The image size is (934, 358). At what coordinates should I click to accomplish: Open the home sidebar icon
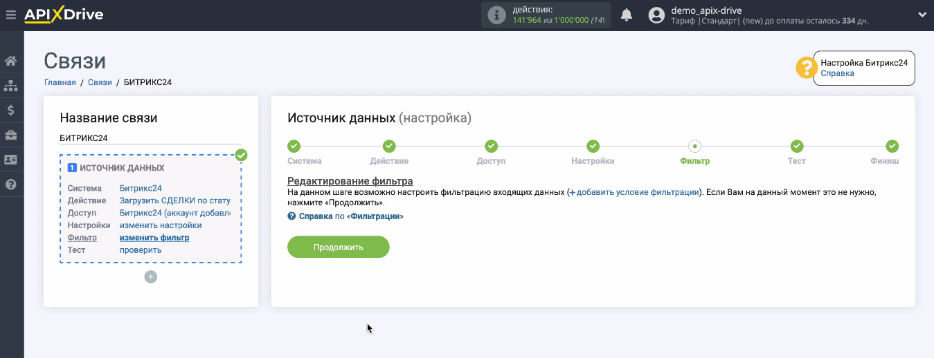click(11, 61)
